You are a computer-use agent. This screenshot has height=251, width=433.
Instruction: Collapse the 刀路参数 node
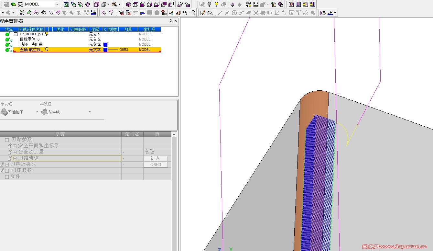[7, 140]
